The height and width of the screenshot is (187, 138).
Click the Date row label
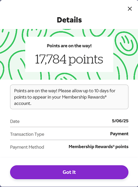coord(15,121)
